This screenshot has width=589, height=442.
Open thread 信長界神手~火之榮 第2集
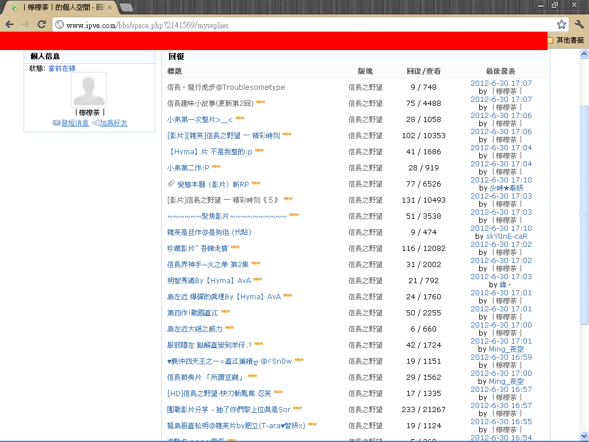(x=208, y=265)
